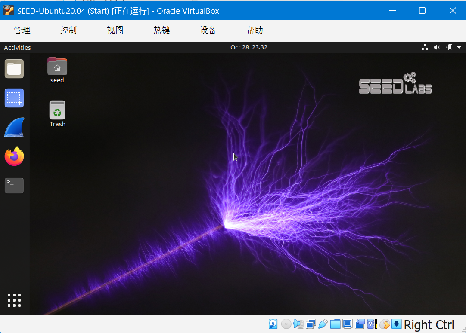Click the hard disk activity status icon
This screenshot has width=466, height=333.
(273, 324)
